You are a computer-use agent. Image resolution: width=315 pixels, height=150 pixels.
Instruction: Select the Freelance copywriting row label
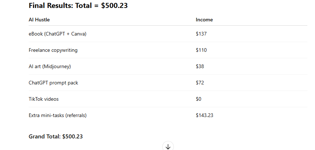click(53, 50)
